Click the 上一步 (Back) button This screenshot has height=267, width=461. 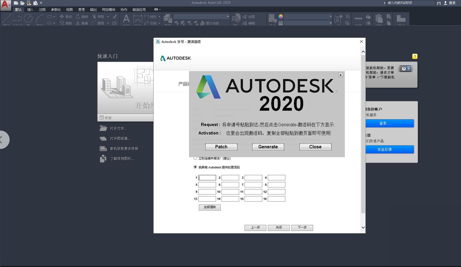tap(255, 228)
